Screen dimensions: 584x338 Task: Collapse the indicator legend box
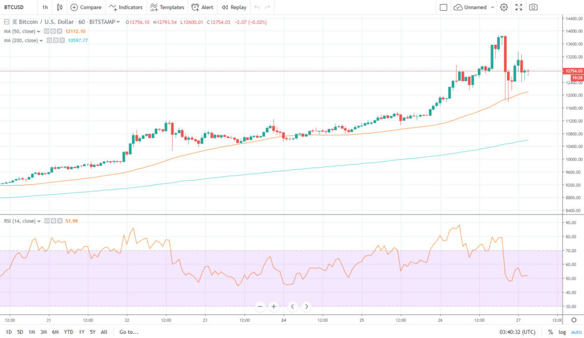point(7,22)
